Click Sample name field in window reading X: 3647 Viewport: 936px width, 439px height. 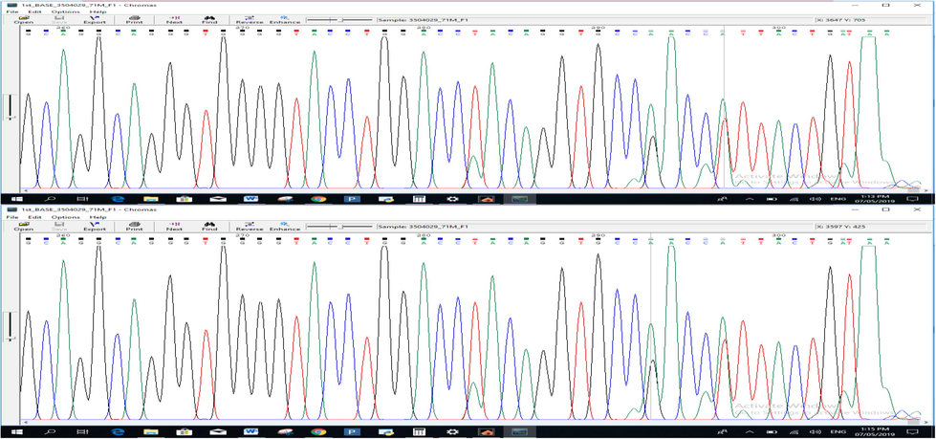(594, 20)
